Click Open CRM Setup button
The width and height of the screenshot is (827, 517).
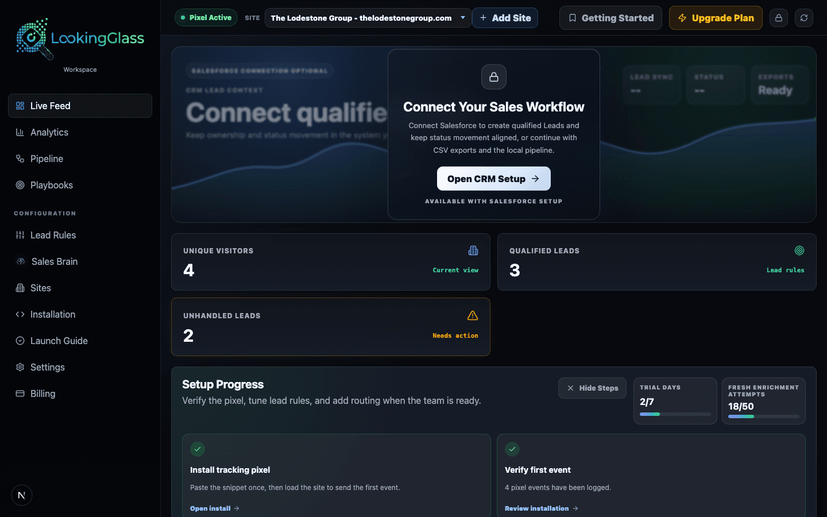point(494,179)
